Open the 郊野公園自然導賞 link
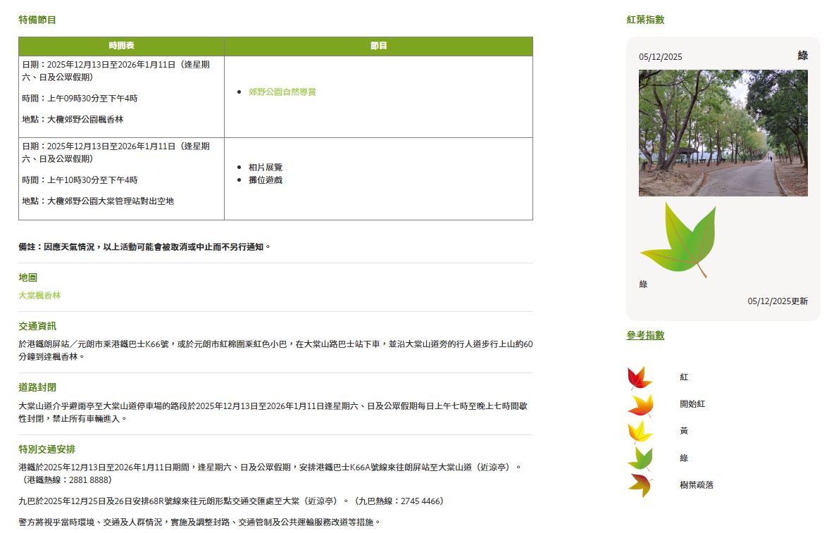The height and width of the screenshot is (533, 829). pos(282,92)
